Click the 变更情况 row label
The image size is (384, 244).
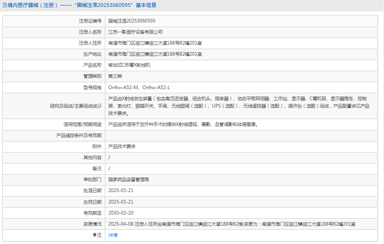coord(92,224)
